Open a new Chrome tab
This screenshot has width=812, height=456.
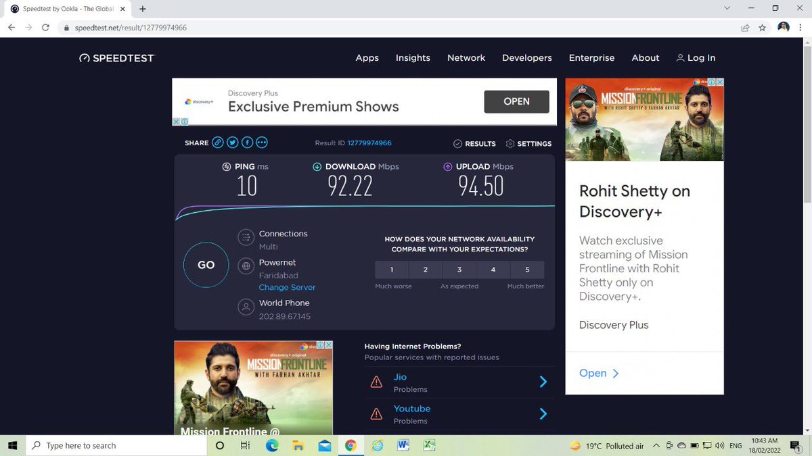[143, 9]
